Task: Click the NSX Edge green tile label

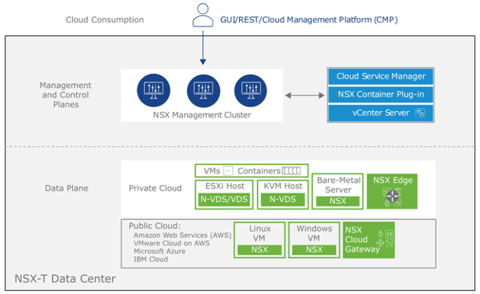Action: (392, 180)
